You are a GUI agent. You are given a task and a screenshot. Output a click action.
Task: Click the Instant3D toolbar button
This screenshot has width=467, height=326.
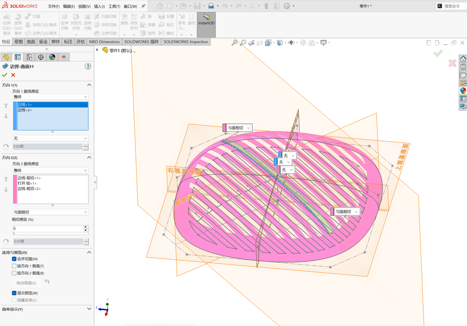click(x=206, y=25)
